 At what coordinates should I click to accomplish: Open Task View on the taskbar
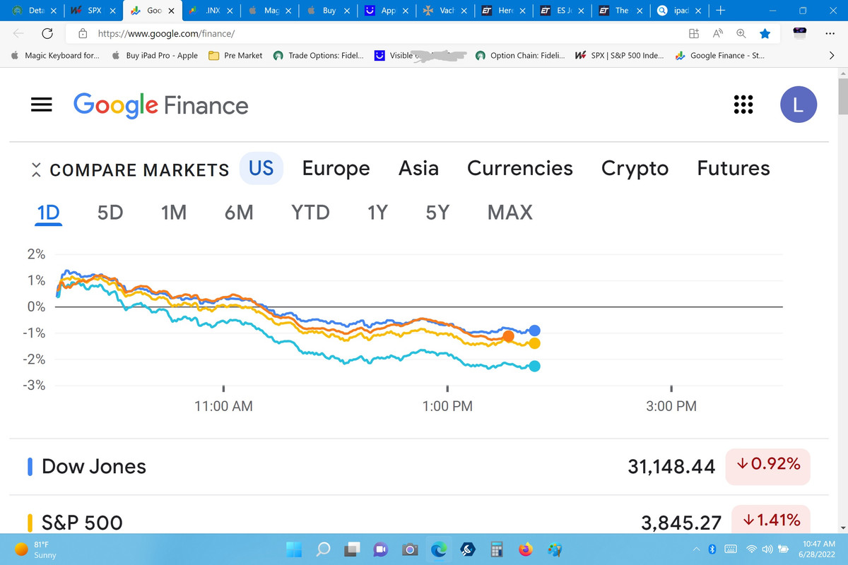coord(353,549)
